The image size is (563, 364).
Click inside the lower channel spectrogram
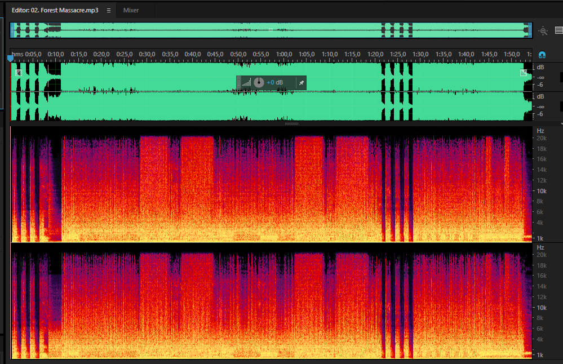[x=272, y=301]
